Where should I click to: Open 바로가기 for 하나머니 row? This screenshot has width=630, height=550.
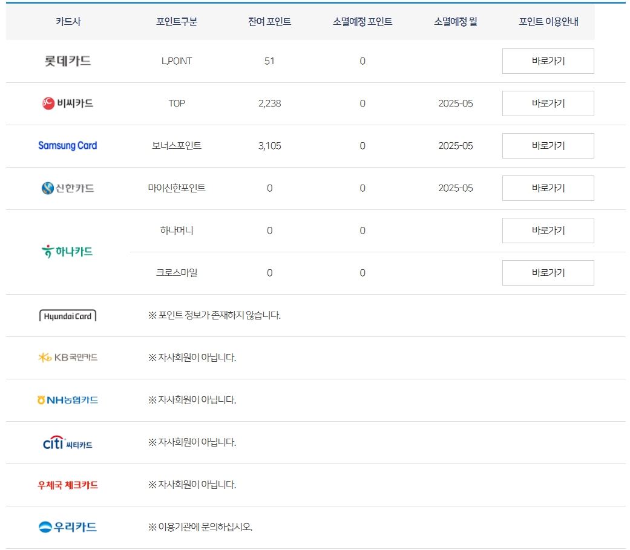point(548,231)
